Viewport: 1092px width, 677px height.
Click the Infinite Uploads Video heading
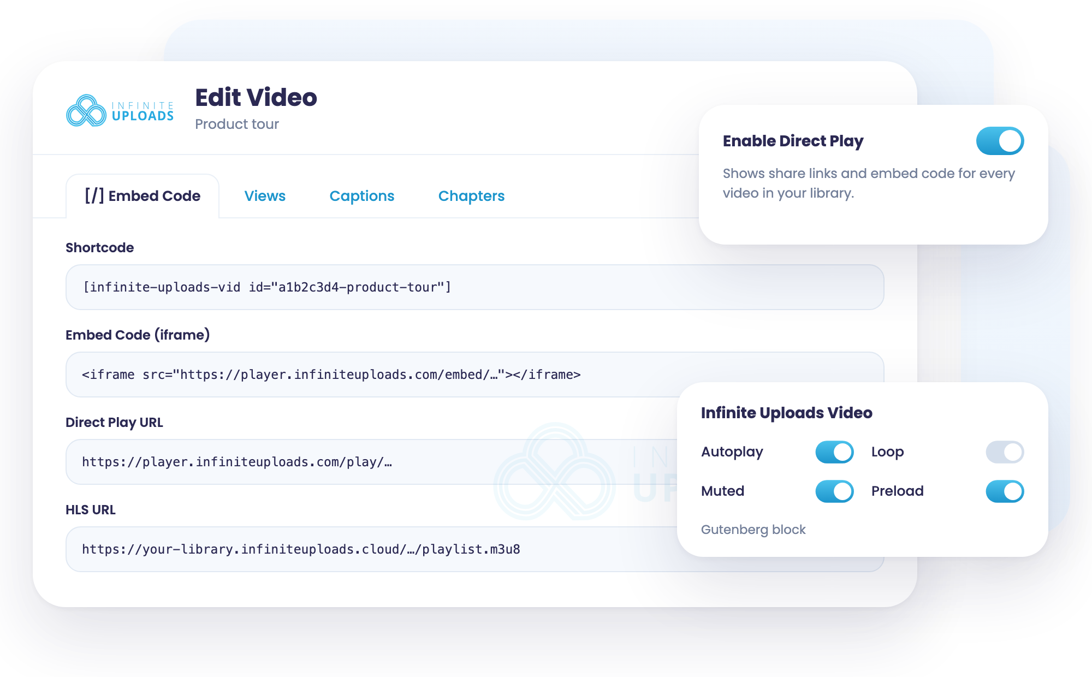pyautogui.click(x=786, y=413)
